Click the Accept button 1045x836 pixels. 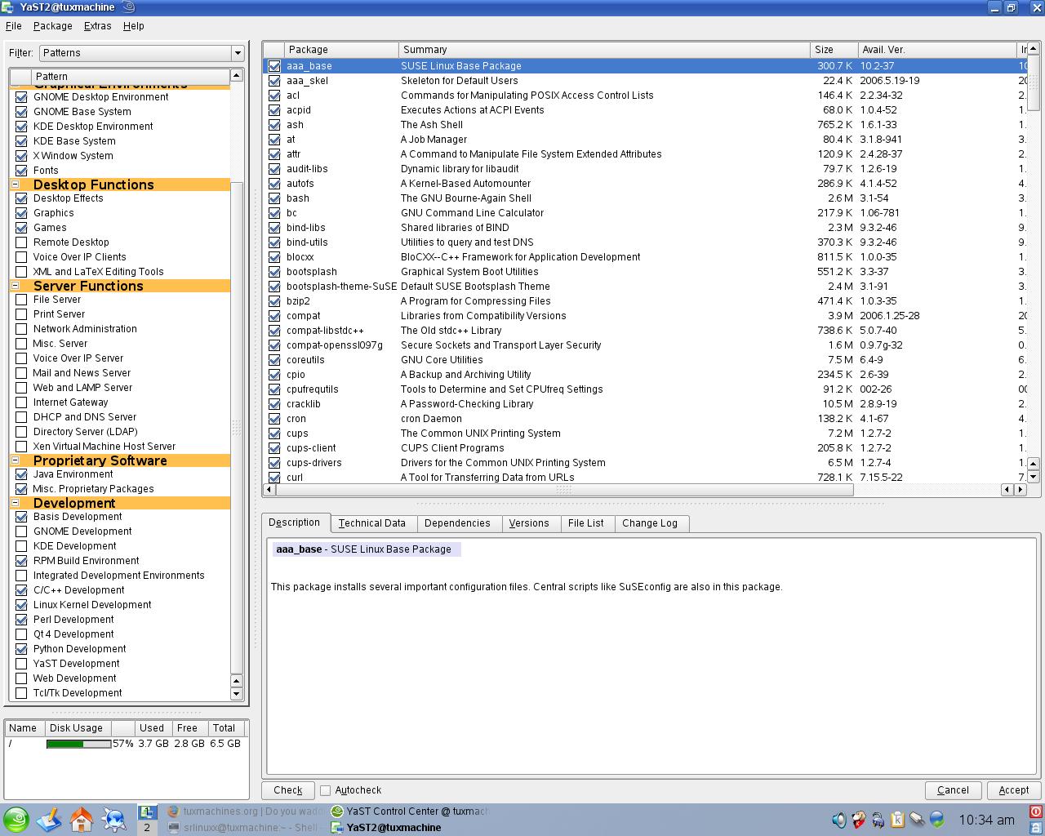[x=1014, y=790]
